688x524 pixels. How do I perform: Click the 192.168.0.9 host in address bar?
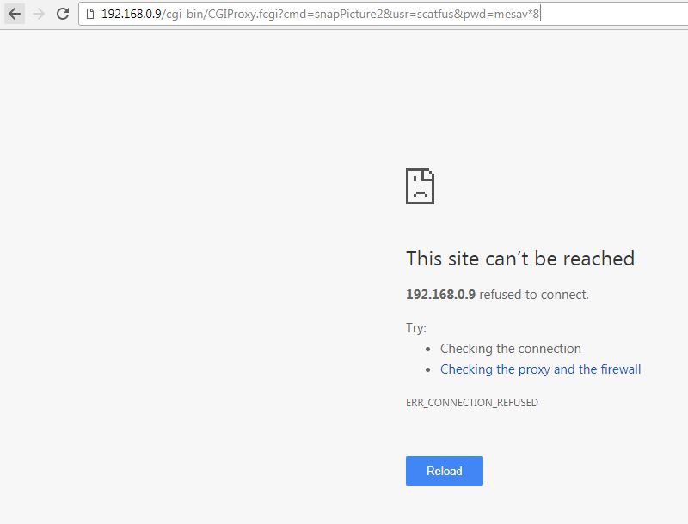click(x=132, y=14)
